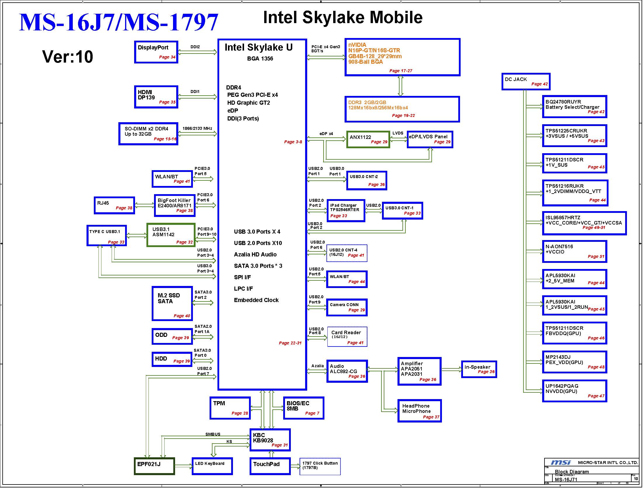Select the "ANX1122" block
The image size is (643, 488).
point(368,139)
